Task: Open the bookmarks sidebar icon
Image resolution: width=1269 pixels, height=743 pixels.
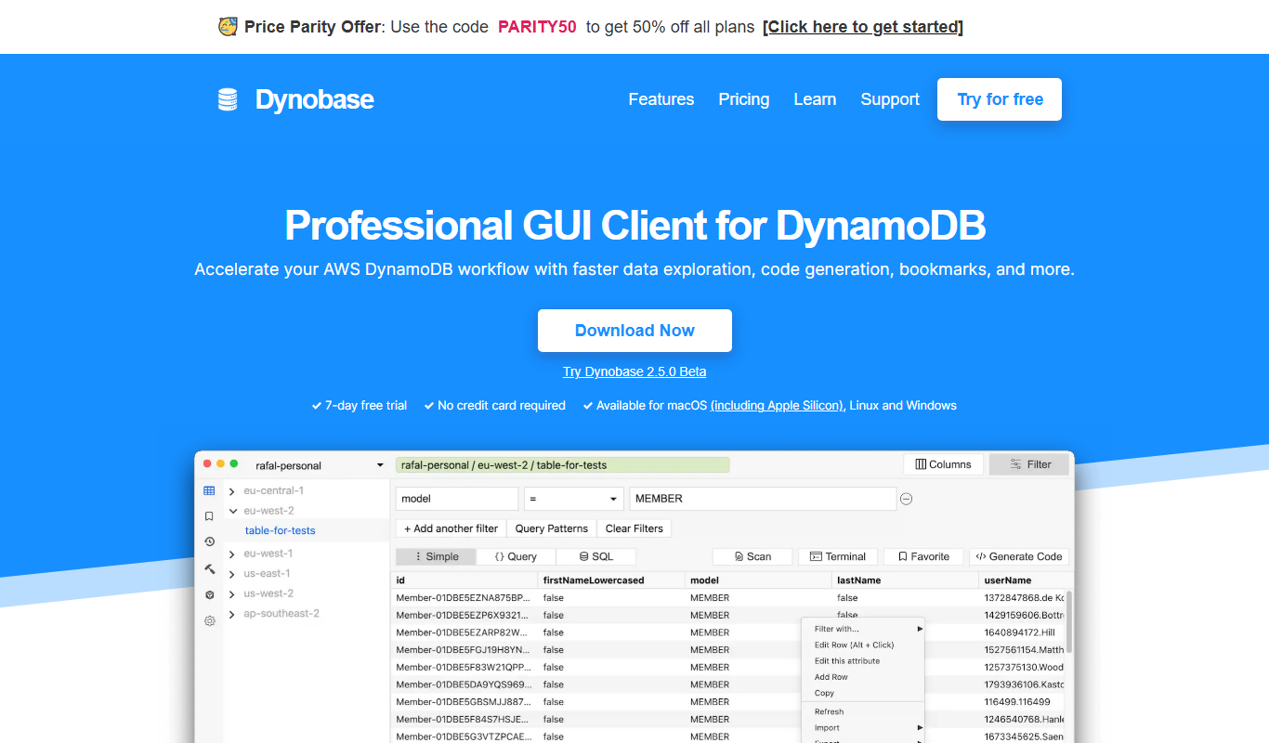Action: pyautogui.click(x=209, y=515)
